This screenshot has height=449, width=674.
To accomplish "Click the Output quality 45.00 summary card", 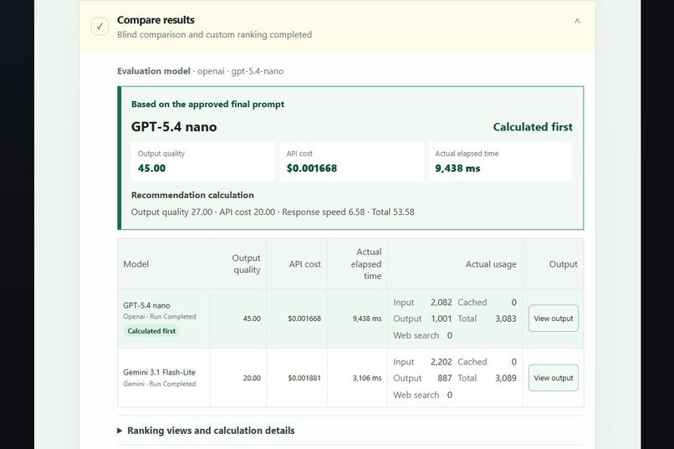I will [203, 161].
